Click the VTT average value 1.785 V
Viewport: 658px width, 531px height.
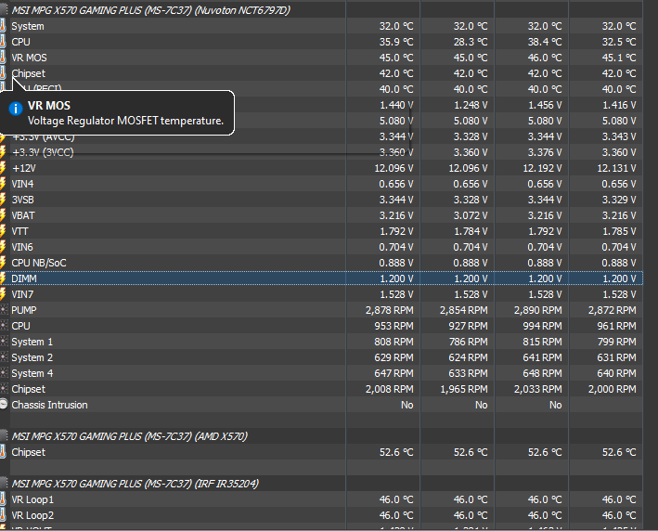click(619, 231)
